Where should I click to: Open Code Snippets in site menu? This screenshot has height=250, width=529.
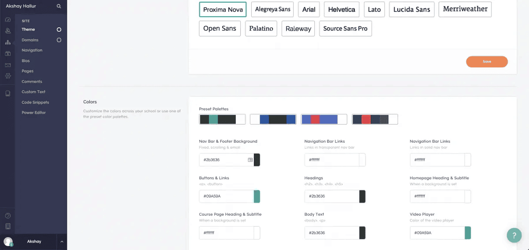click(x=35, y=103)
